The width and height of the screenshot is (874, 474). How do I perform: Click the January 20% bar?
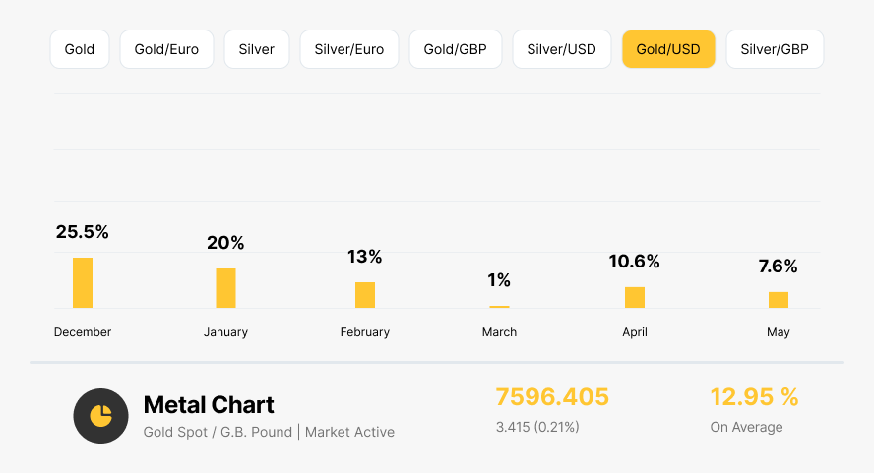tap(225, 288)
